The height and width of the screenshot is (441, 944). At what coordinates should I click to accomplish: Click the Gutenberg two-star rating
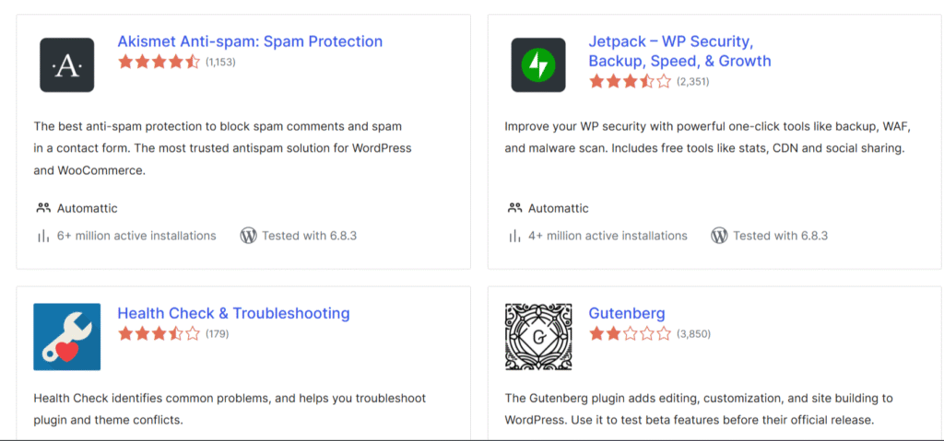click(630, 333)
